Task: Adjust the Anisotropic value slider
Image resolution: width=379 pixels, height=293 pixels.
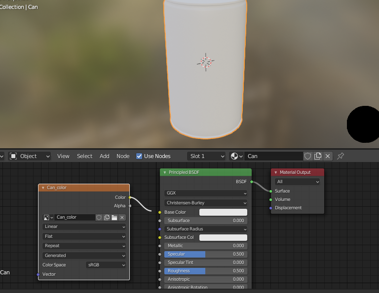Action: click(x=206, y=279)
